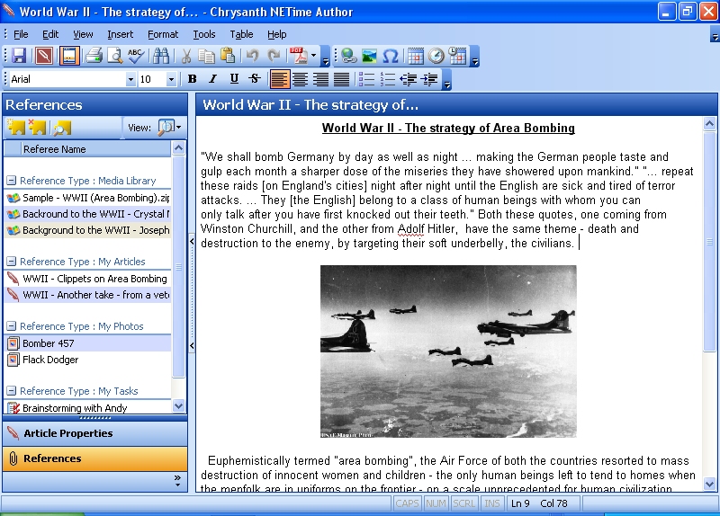The image size is (720, 516).
Task: Click the Article Properties panel button
Action: [94, 433]
